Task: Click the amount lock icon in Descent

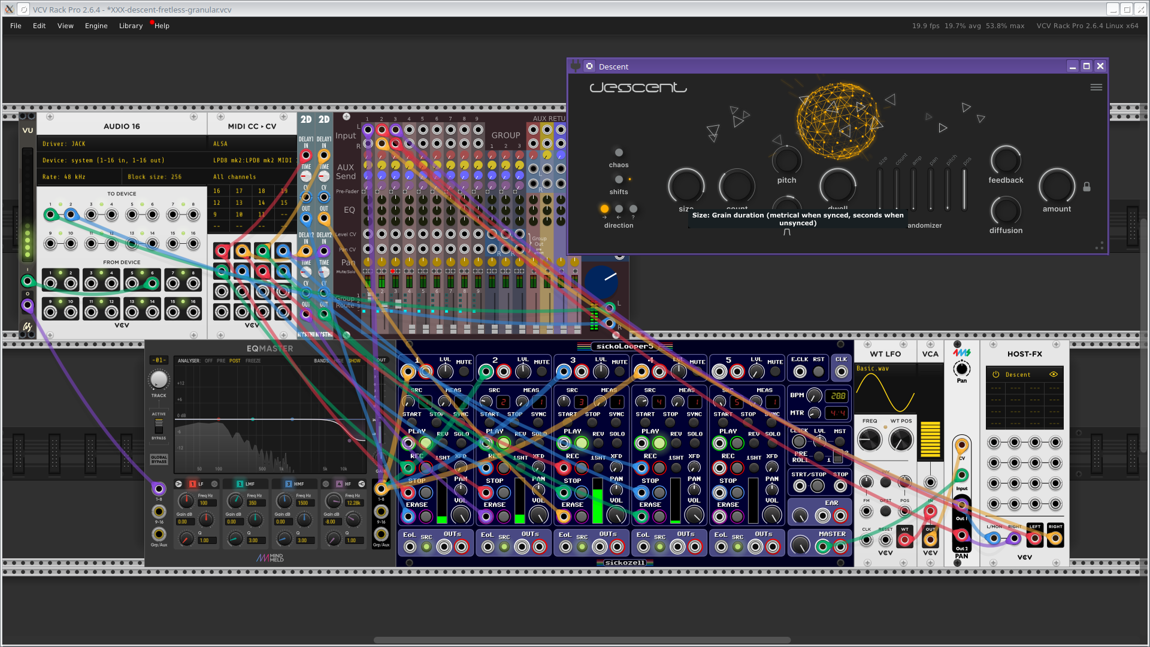Action: [1087, 187]
